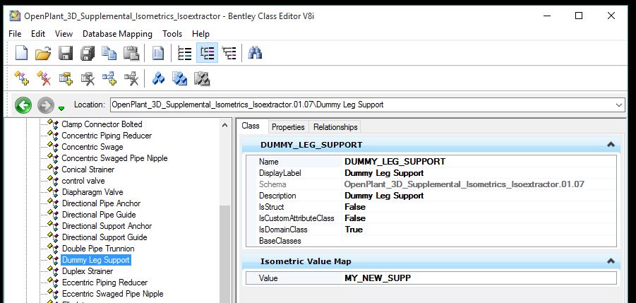Edit the Value field MY_NEW_SUPP
Viewport: 636px width, 303px height.
479,278
